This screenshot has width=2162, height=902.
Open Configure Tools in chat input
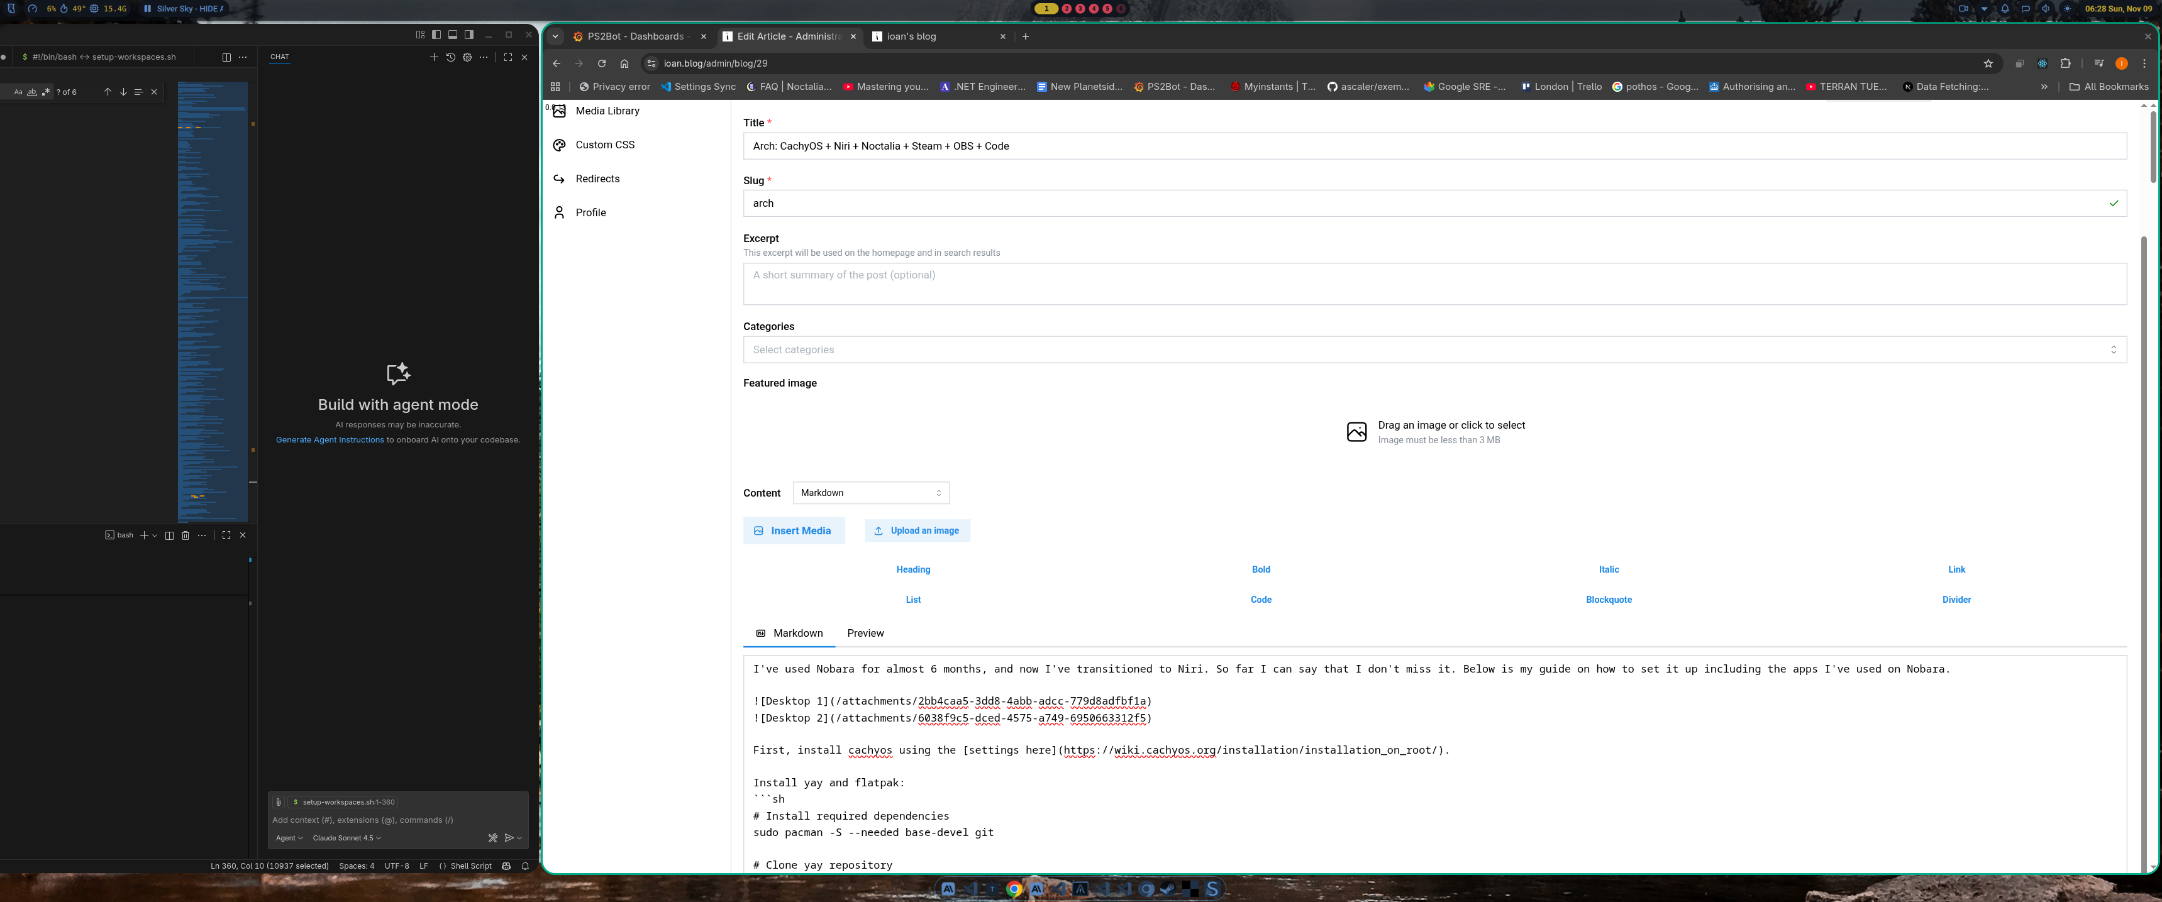492,839
